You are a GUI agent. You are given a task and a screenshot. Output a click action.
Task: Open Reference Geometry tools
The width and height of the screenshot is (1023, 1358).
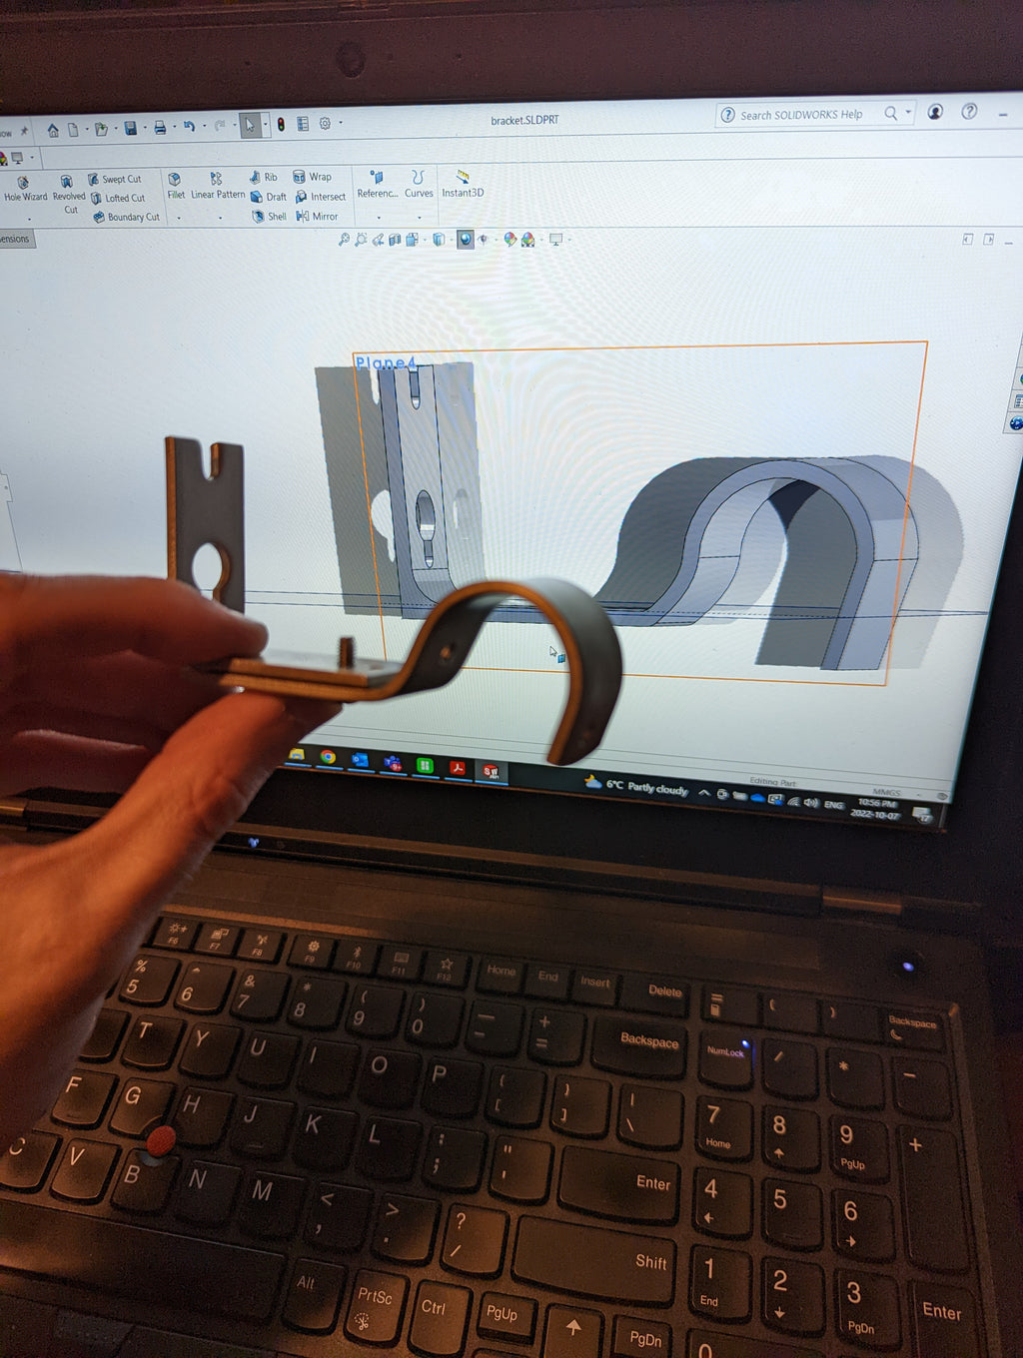pyautogui.click(x=378, y=185)
